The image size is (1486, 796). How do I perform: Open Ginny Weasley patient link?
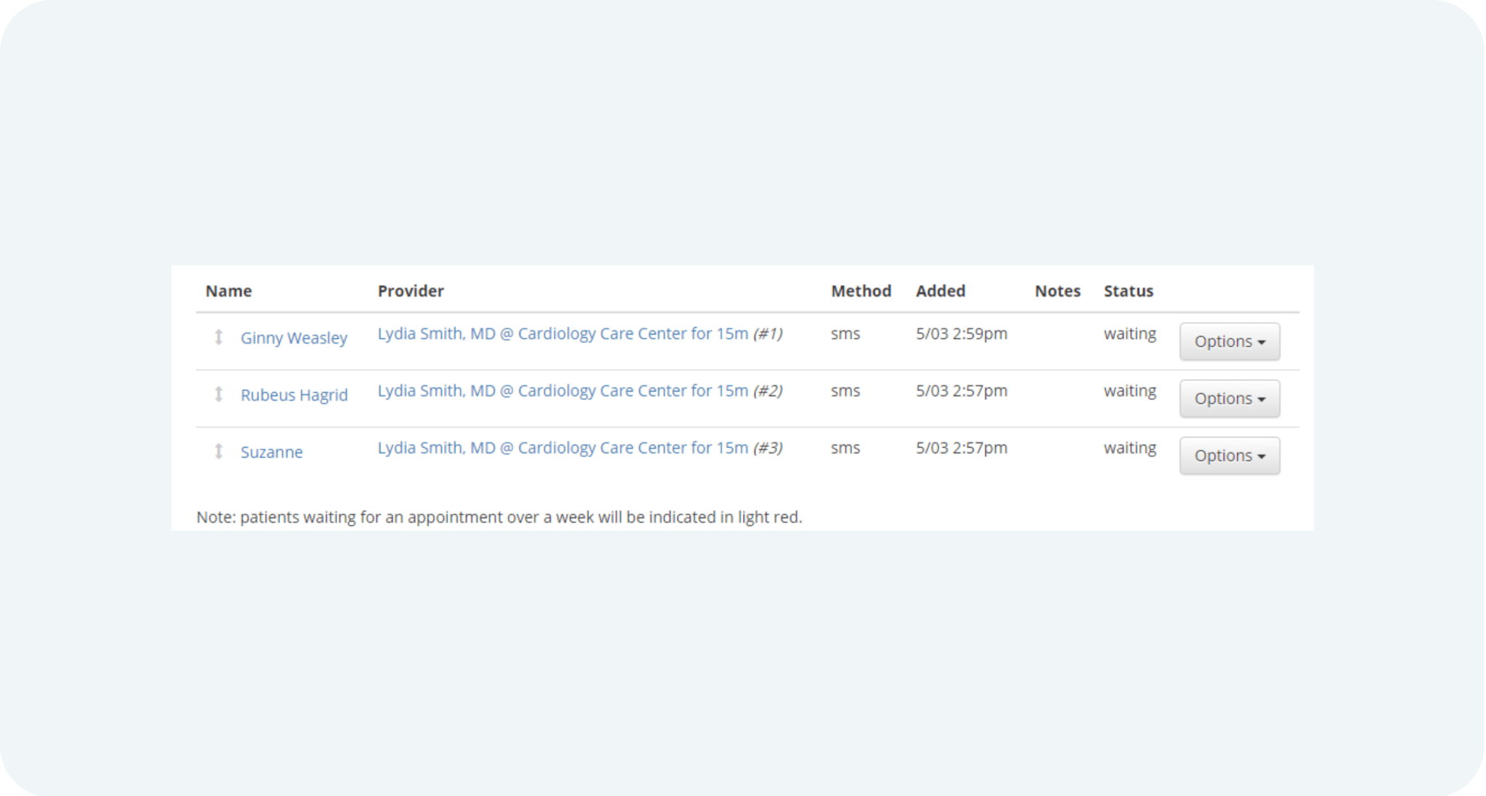294,338
